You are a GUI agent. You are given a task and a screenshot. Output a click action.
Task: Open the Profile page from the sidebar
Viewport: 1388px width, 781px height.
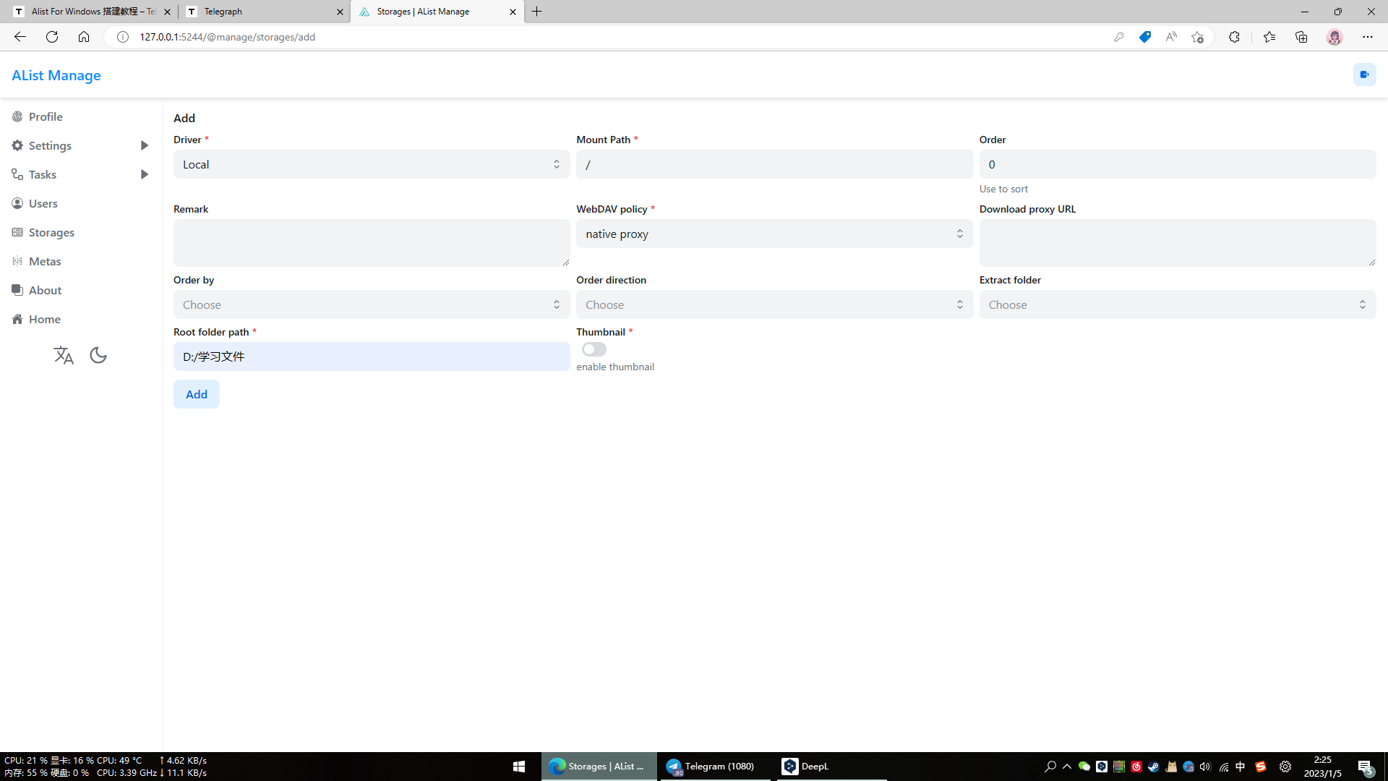(46, 116)
